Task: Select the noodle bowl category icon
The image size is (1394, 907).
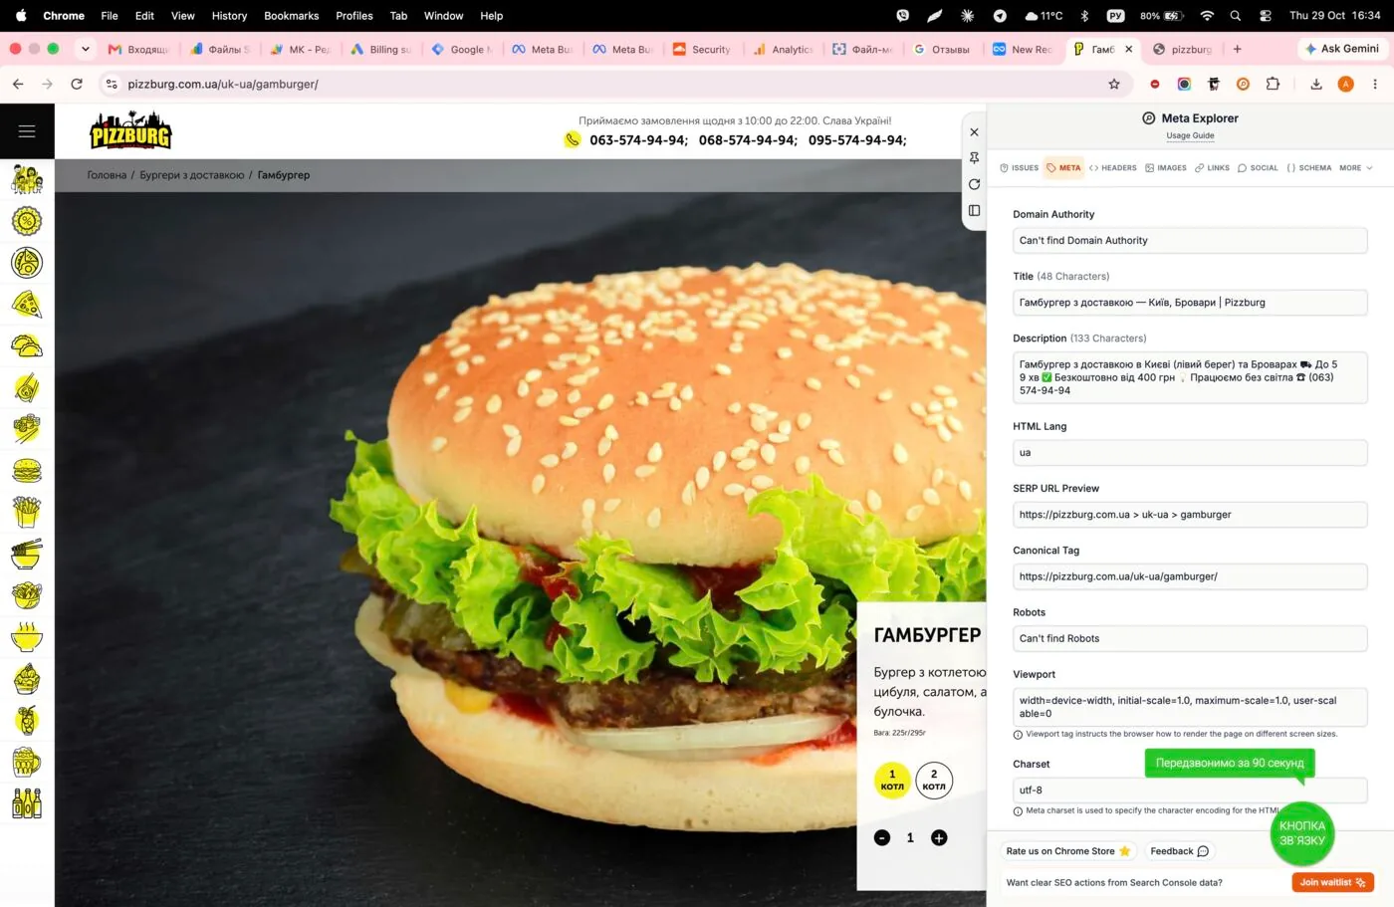Action: [27, 554]
